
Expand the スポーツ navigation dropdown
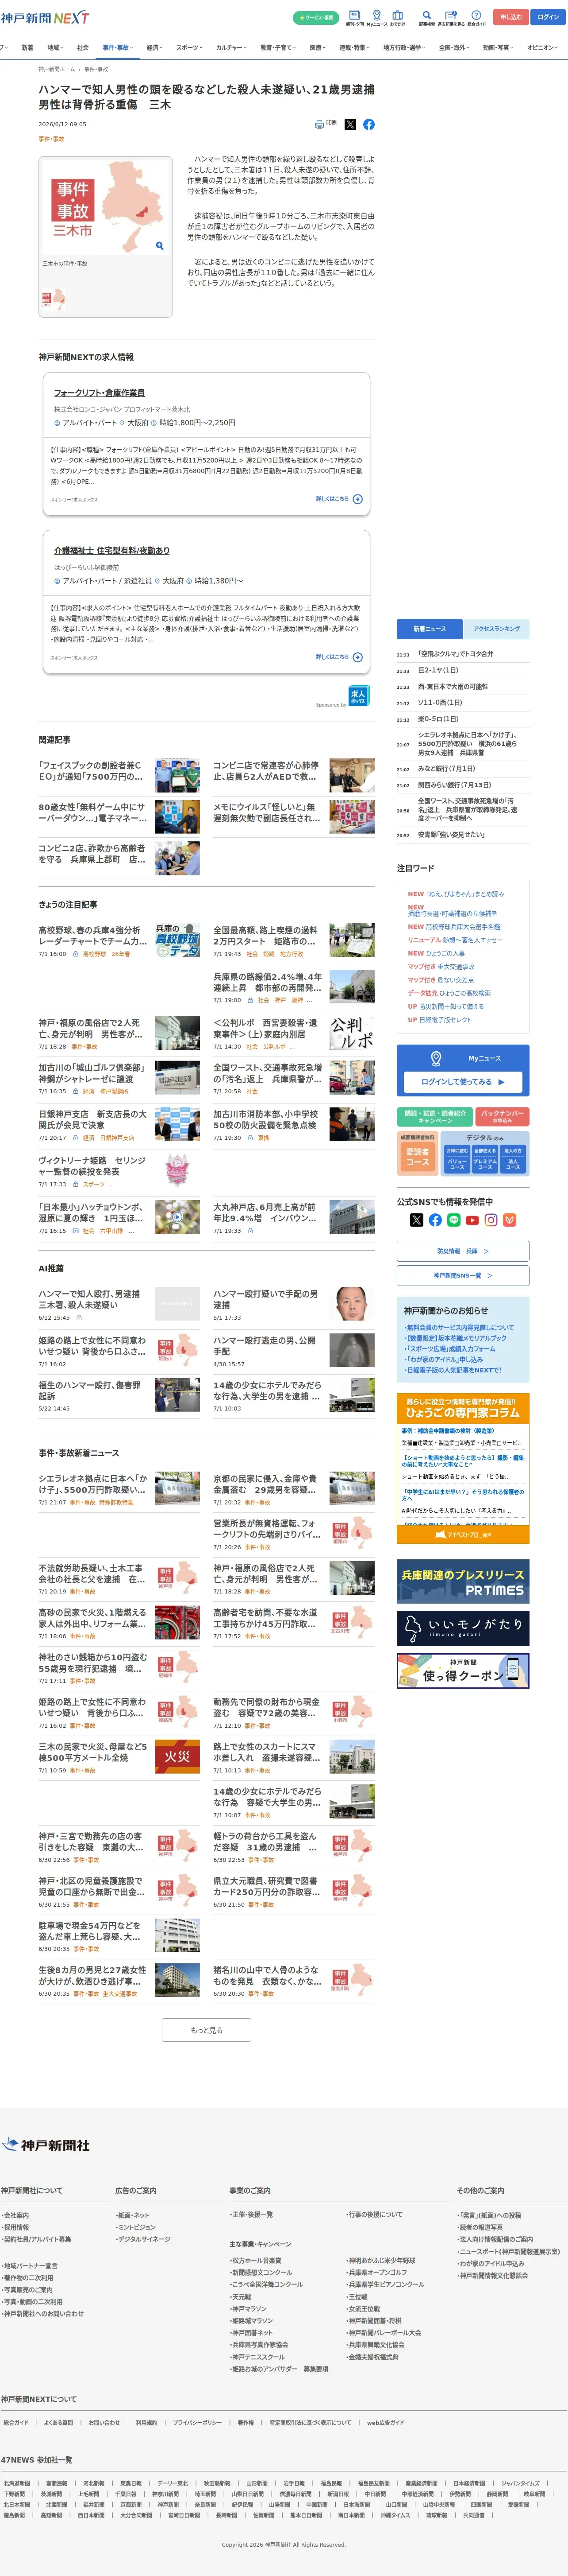pyautogui.click(x=190, y=47)
